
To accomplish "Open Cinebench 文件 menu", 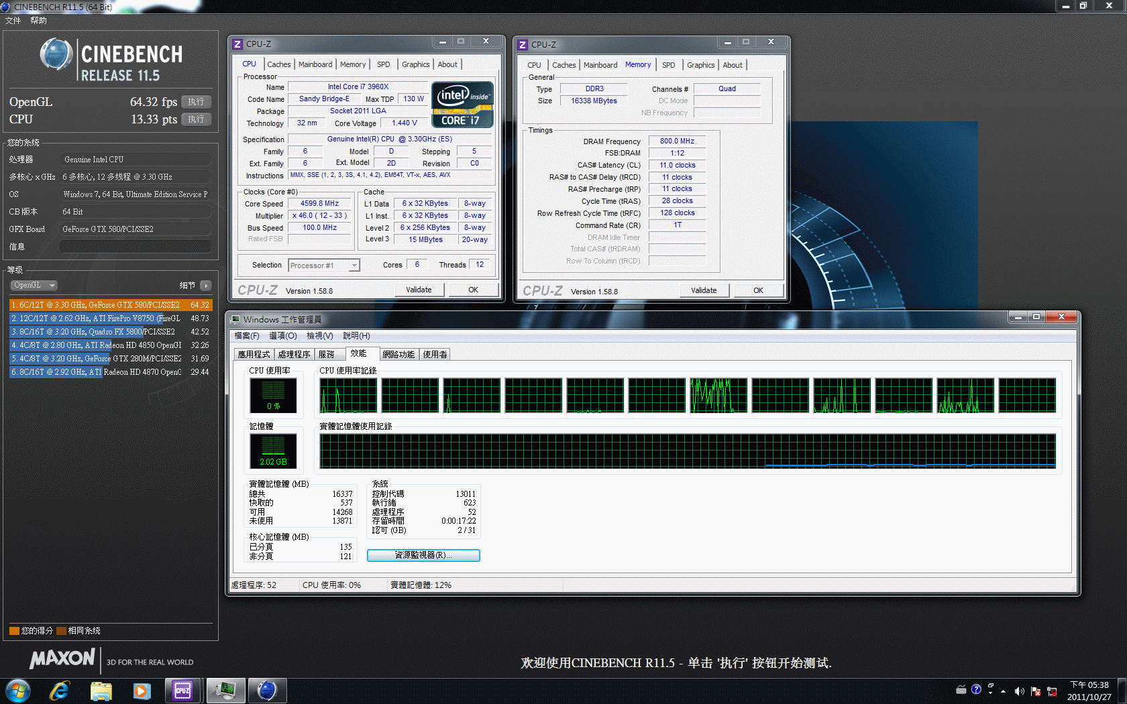I will pos(13,21).
